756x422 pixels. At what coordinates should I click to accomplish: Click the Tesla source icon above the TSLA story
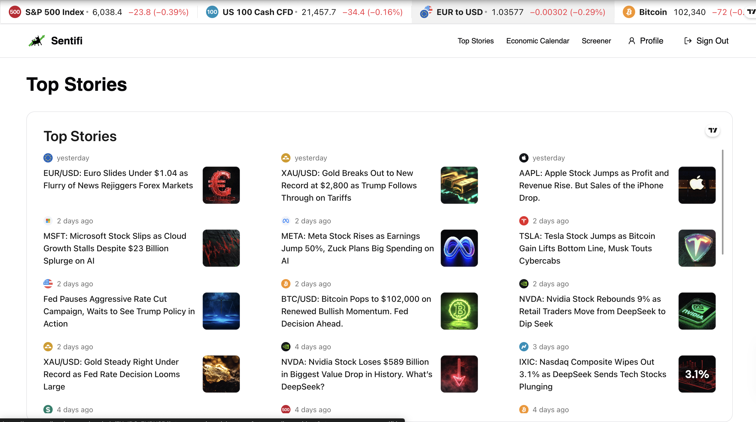(x=524, y=221)
